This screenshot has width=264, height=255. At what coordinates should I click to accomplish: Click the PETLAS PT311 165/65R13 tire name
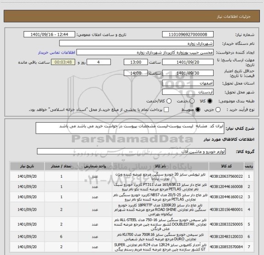click(160, 187)
